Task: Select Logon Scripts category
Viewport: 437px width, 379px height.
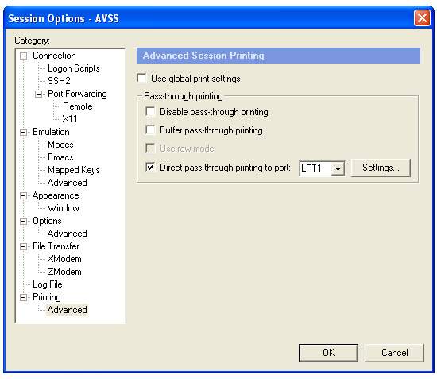Action: click(x=74, y=68)
